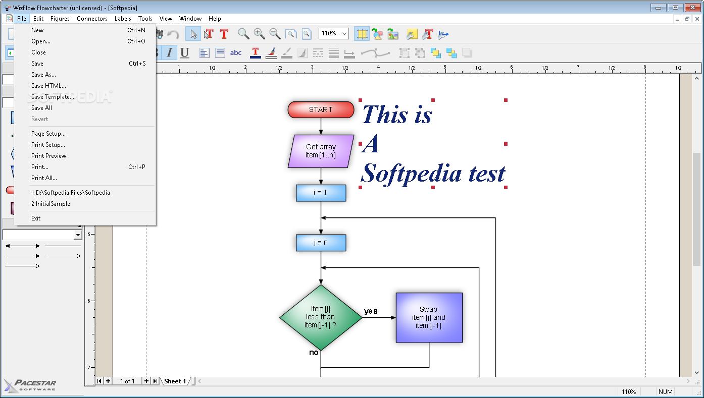The height and width of the screenshot is (398, 704).
Task: Click the grayed-out brush shadow icon
Action: 303,52
